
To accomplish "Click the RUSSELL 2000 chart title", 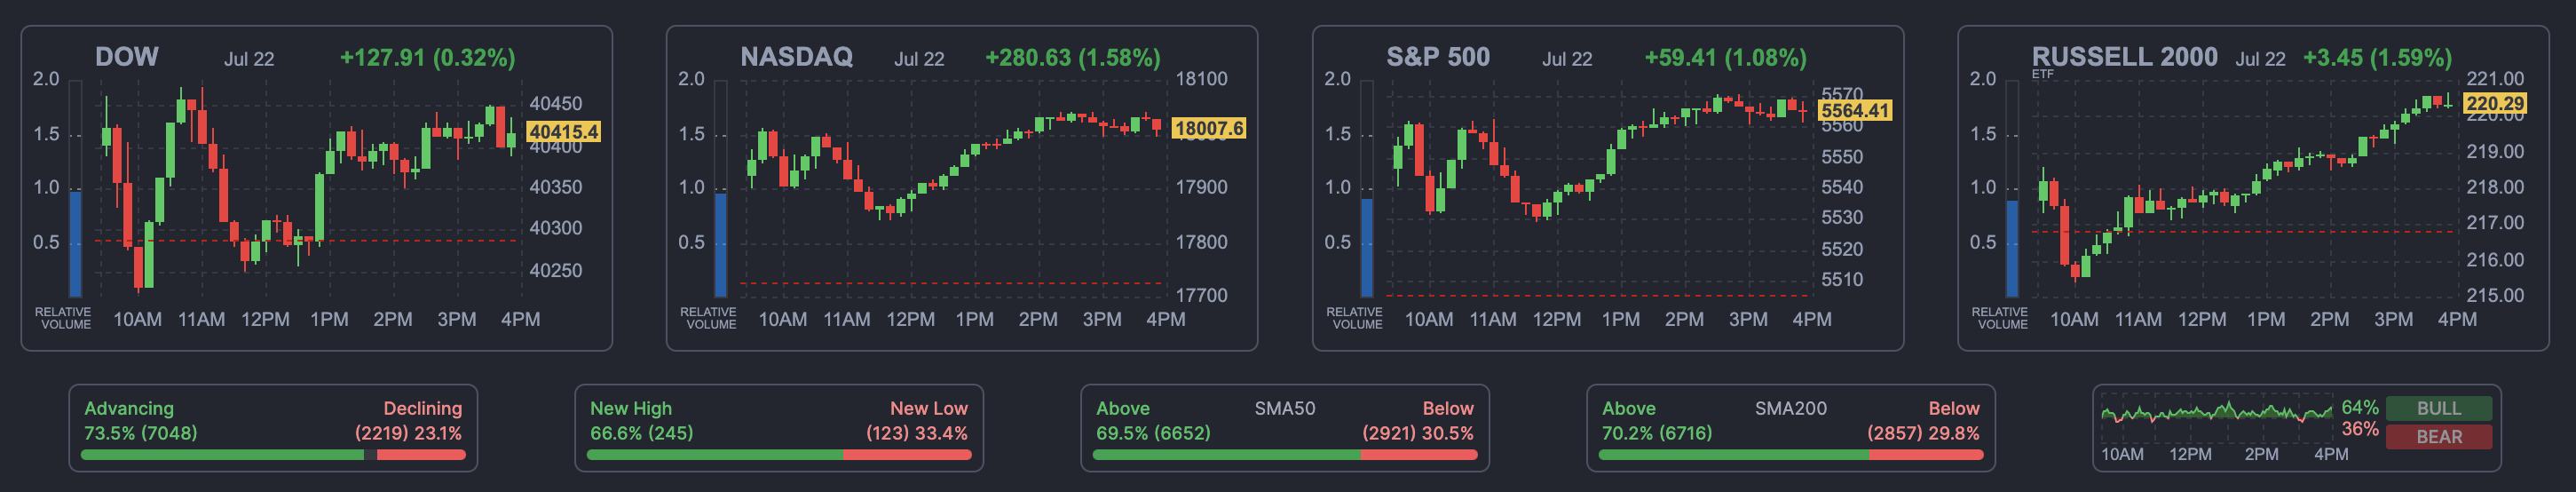I will [2124, 57].
